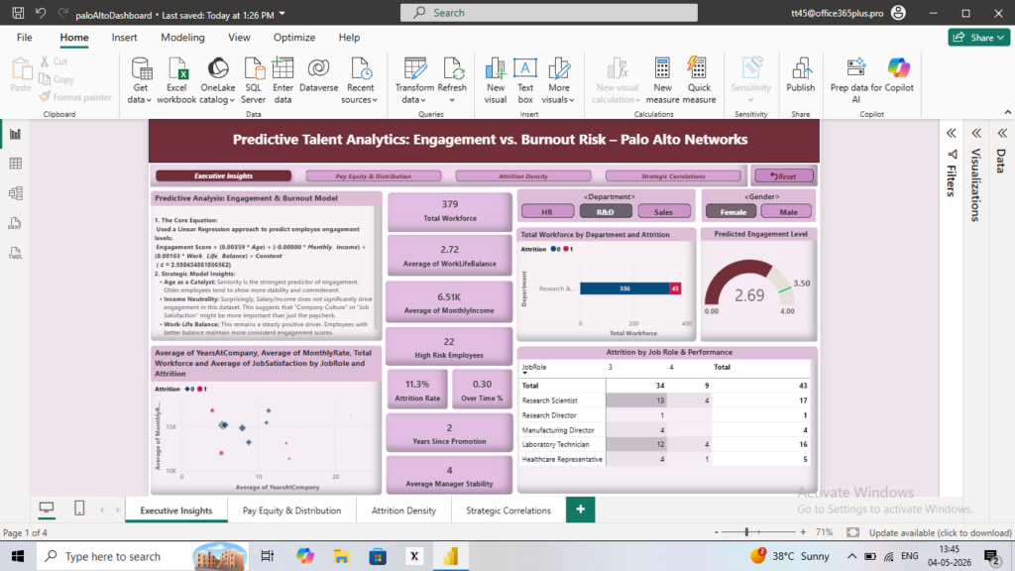1015x571 pixels.
Task: Toggle the Sales department slicer
Action: pyautogui.click(x=663, y=212)
